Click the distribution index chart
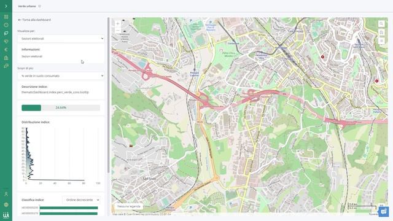This screenshot has width=393, height=221. click(61, 156)
